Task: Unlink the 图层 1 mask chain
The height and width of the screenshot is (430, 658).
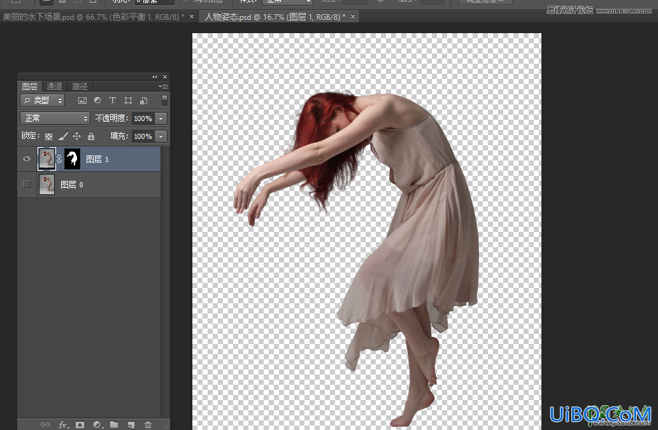Action: point(59,159)
